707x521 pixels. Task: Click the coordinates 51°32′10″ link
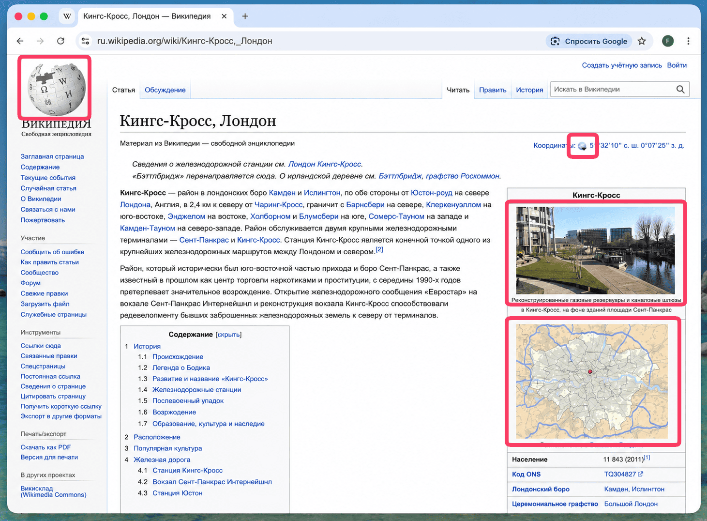point(637,145)
